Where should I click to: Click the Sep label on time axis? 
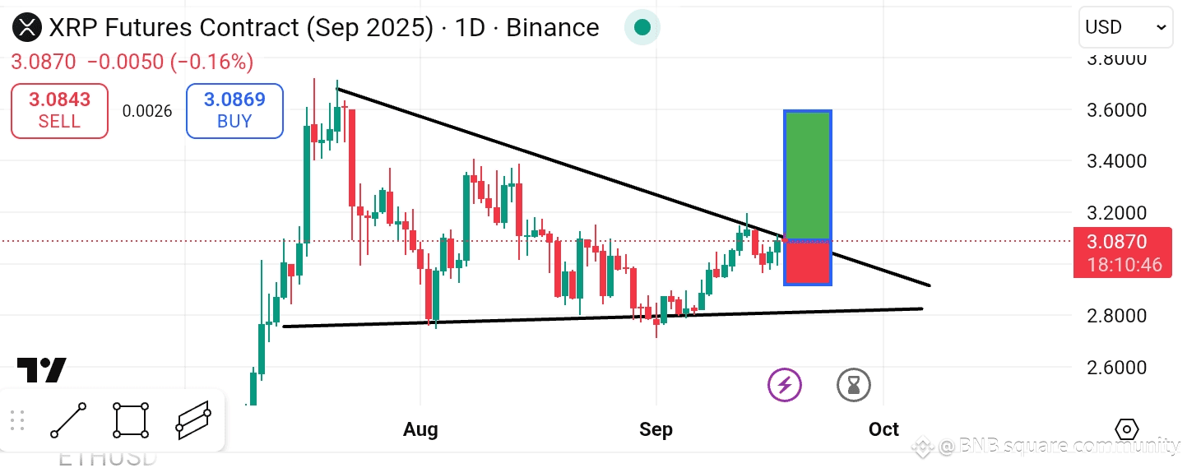656,429
